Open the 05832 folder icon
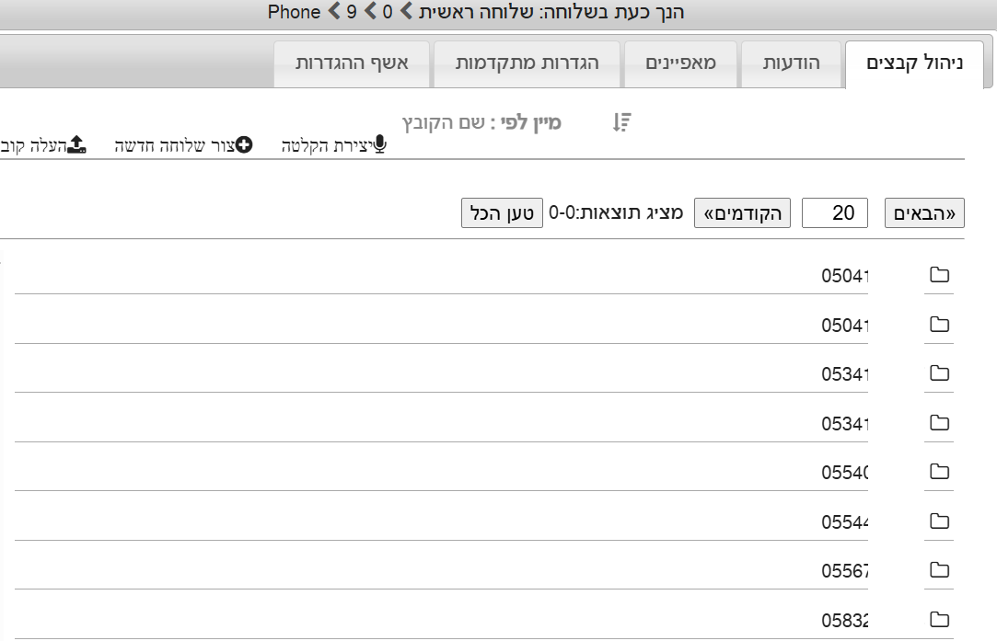 tap(939, 619)
